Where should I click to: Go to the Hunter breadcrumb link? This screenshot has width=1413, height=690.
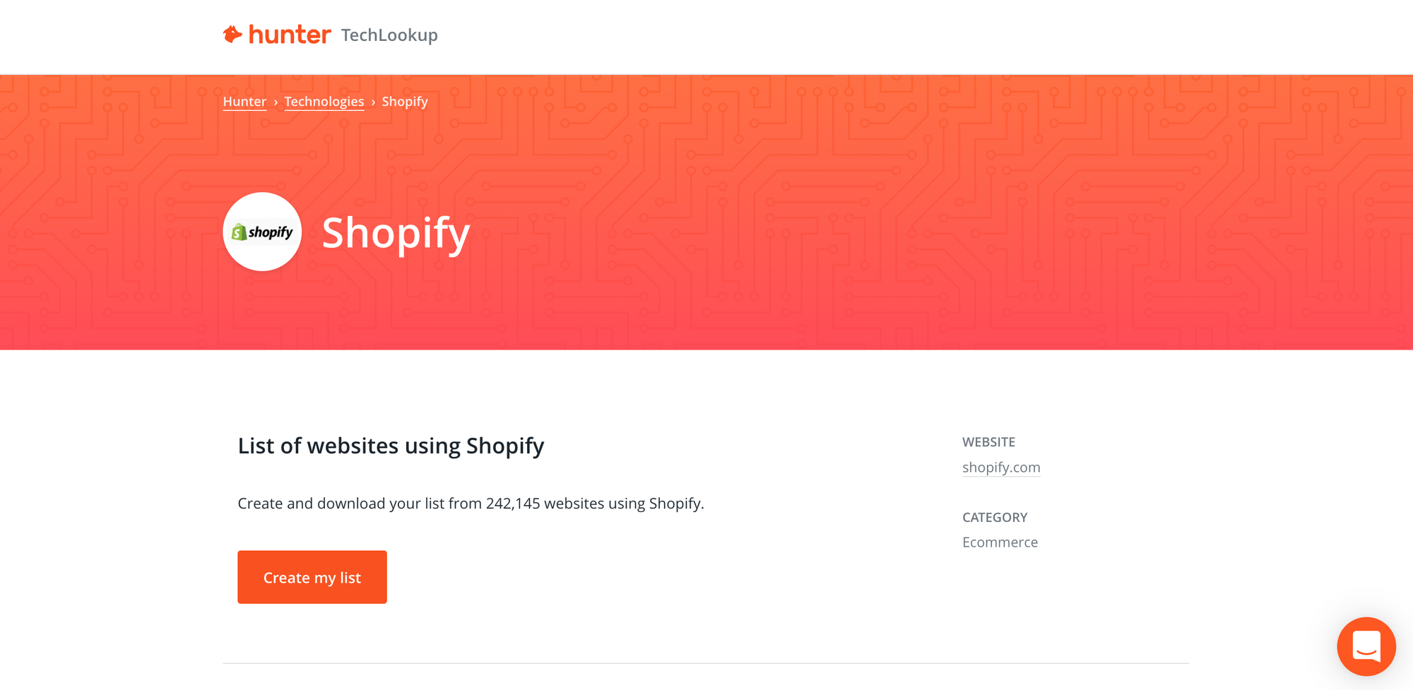tap(244, 102)
